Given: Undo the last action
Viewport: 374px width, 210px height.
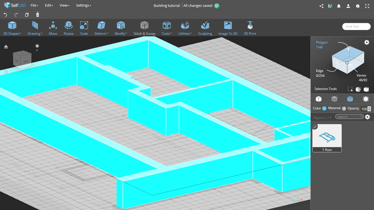Looking at the screenshot, I should tap(5, 15).
